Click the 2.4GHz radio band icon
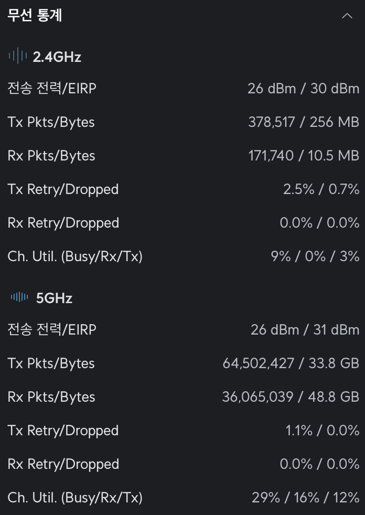This screenshot has width=365, height=515. [18, 56]
